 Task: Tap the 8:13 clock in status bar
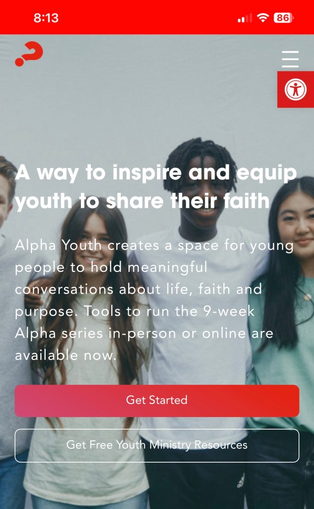point(46,18)
